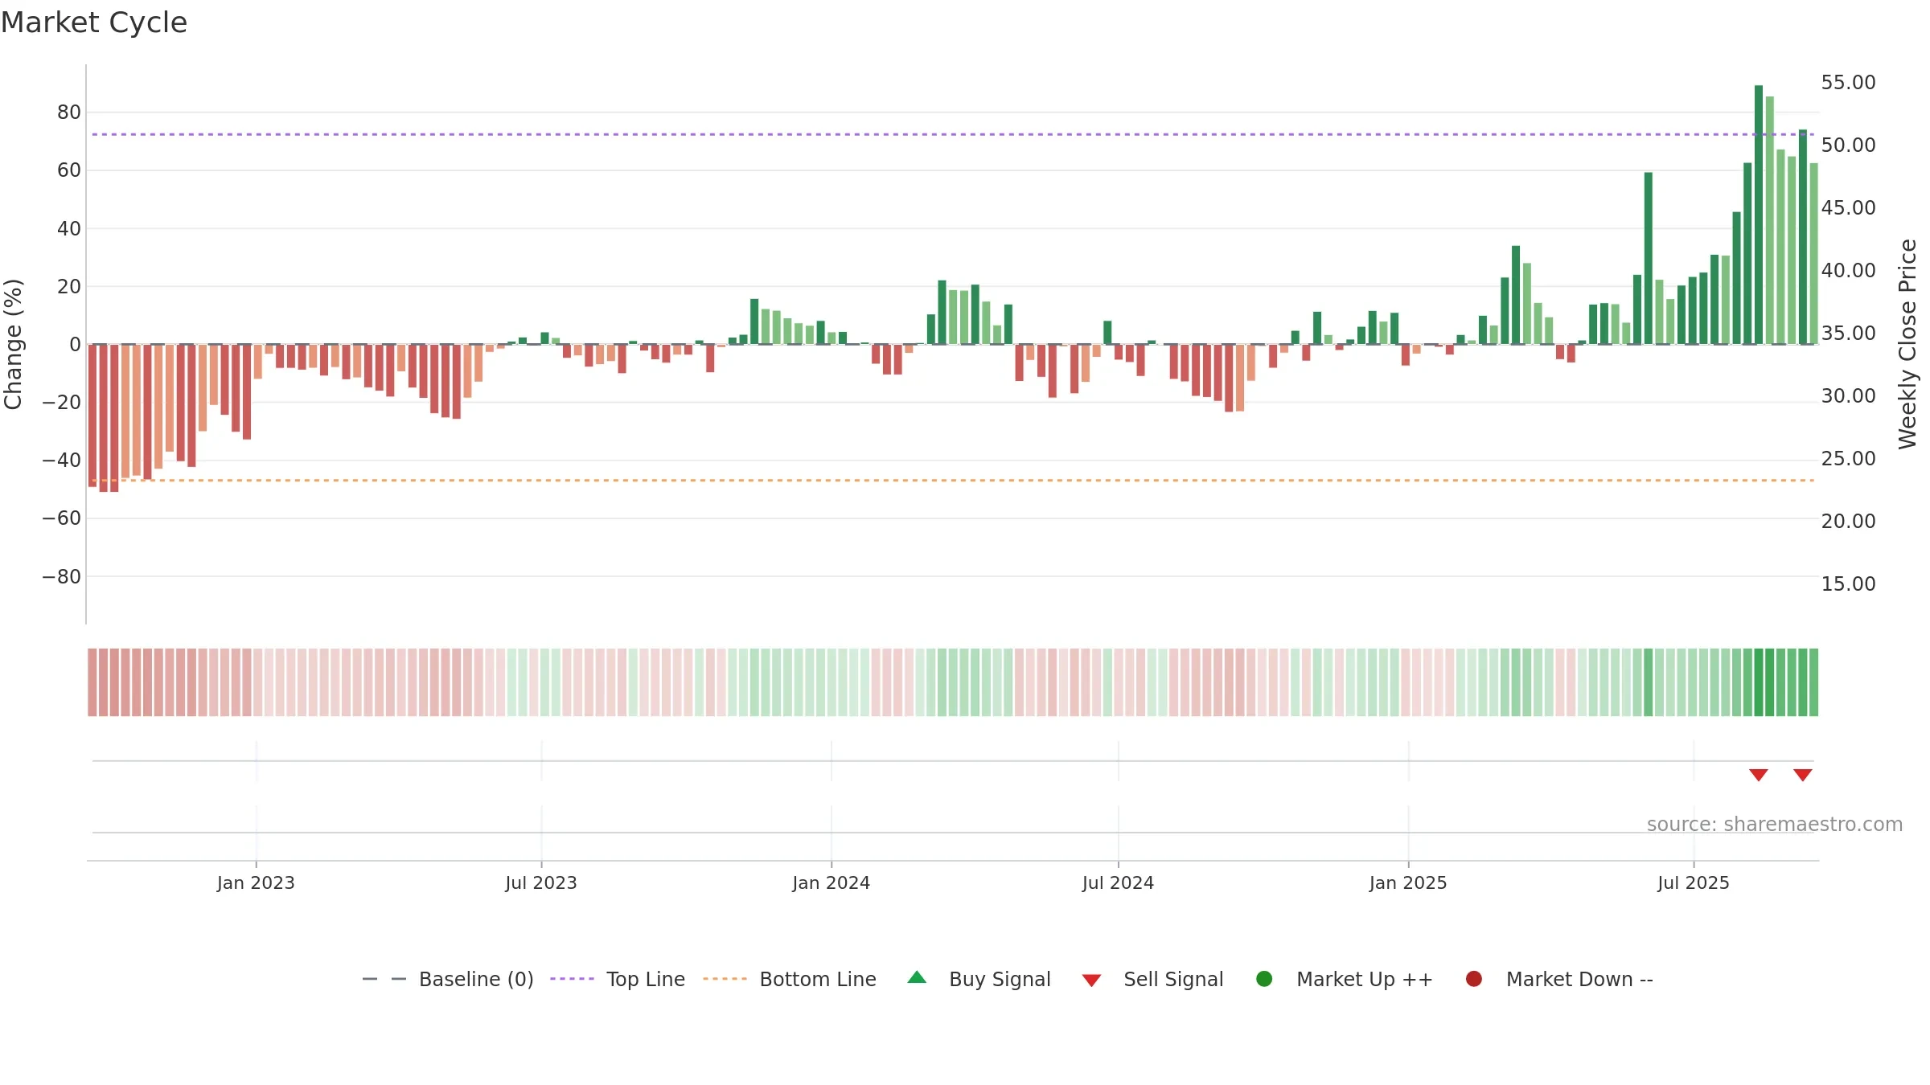
Task: Click the gray dashed Baseline legend swatch
Action: (x=384, y=979)
